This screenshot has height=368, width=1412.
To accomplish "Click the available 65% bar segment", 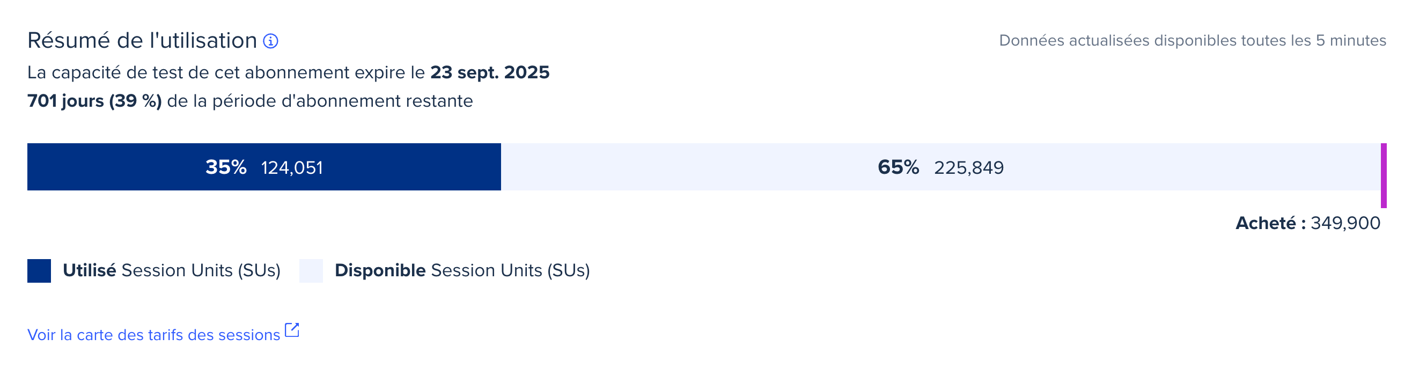I will pyautogui.click(x=940, y=167).
